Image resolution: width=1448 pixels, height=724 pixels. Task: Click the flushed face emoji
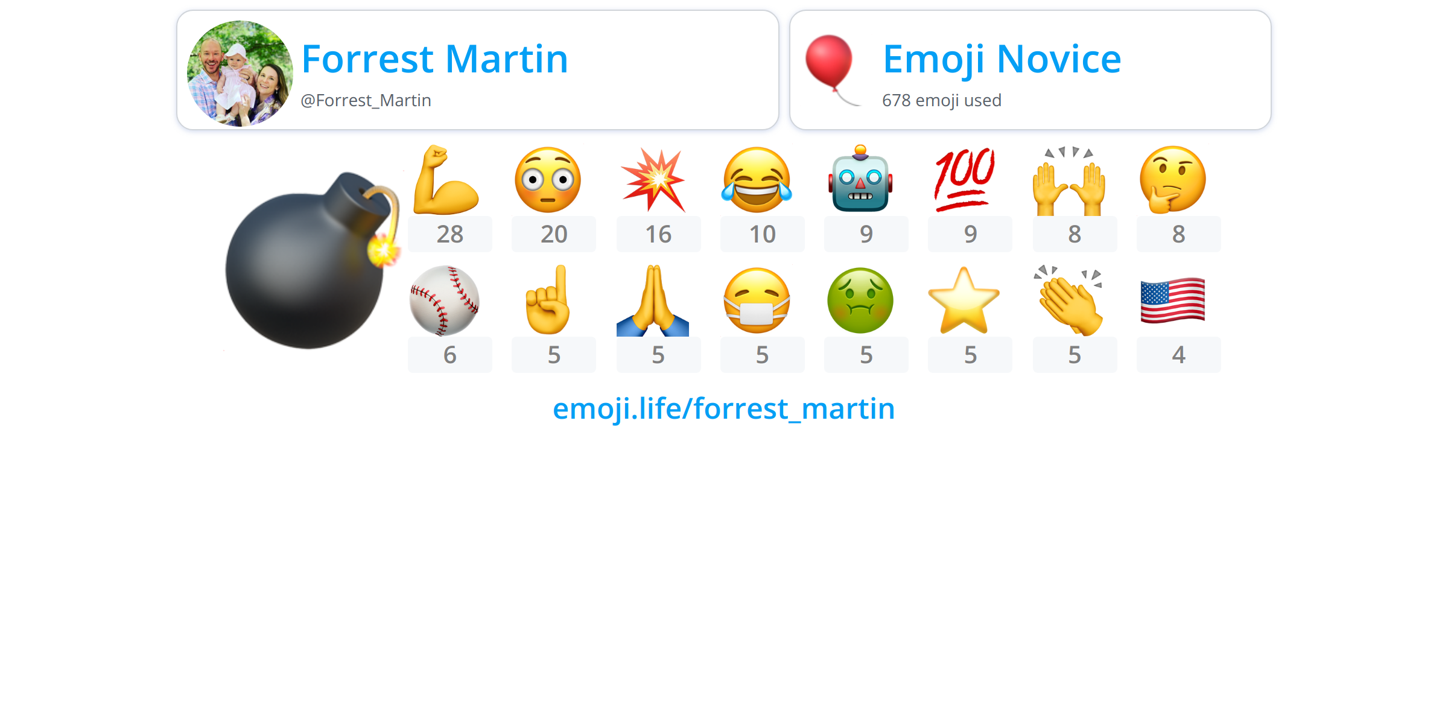pos(548,180)
